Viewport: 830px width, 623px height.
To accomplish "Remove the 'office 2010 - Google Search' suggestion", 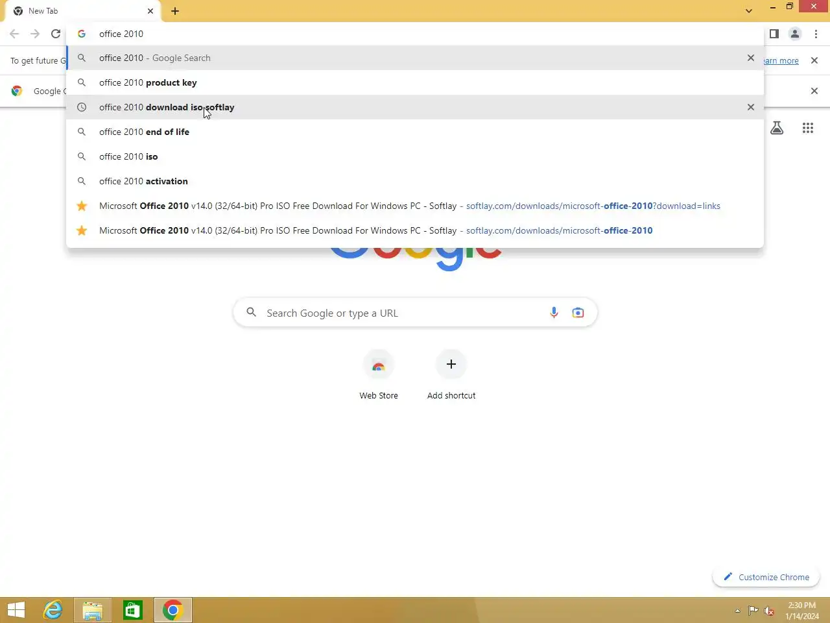I will (x=751, y=58).
